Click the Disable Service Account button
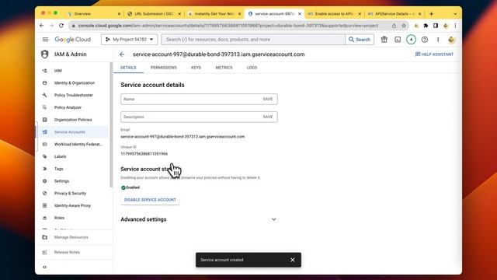 pyautogui.click(x=150, y=200)
